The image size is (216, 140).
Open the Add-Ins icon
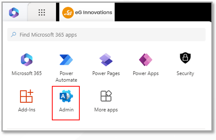point(27,96)
